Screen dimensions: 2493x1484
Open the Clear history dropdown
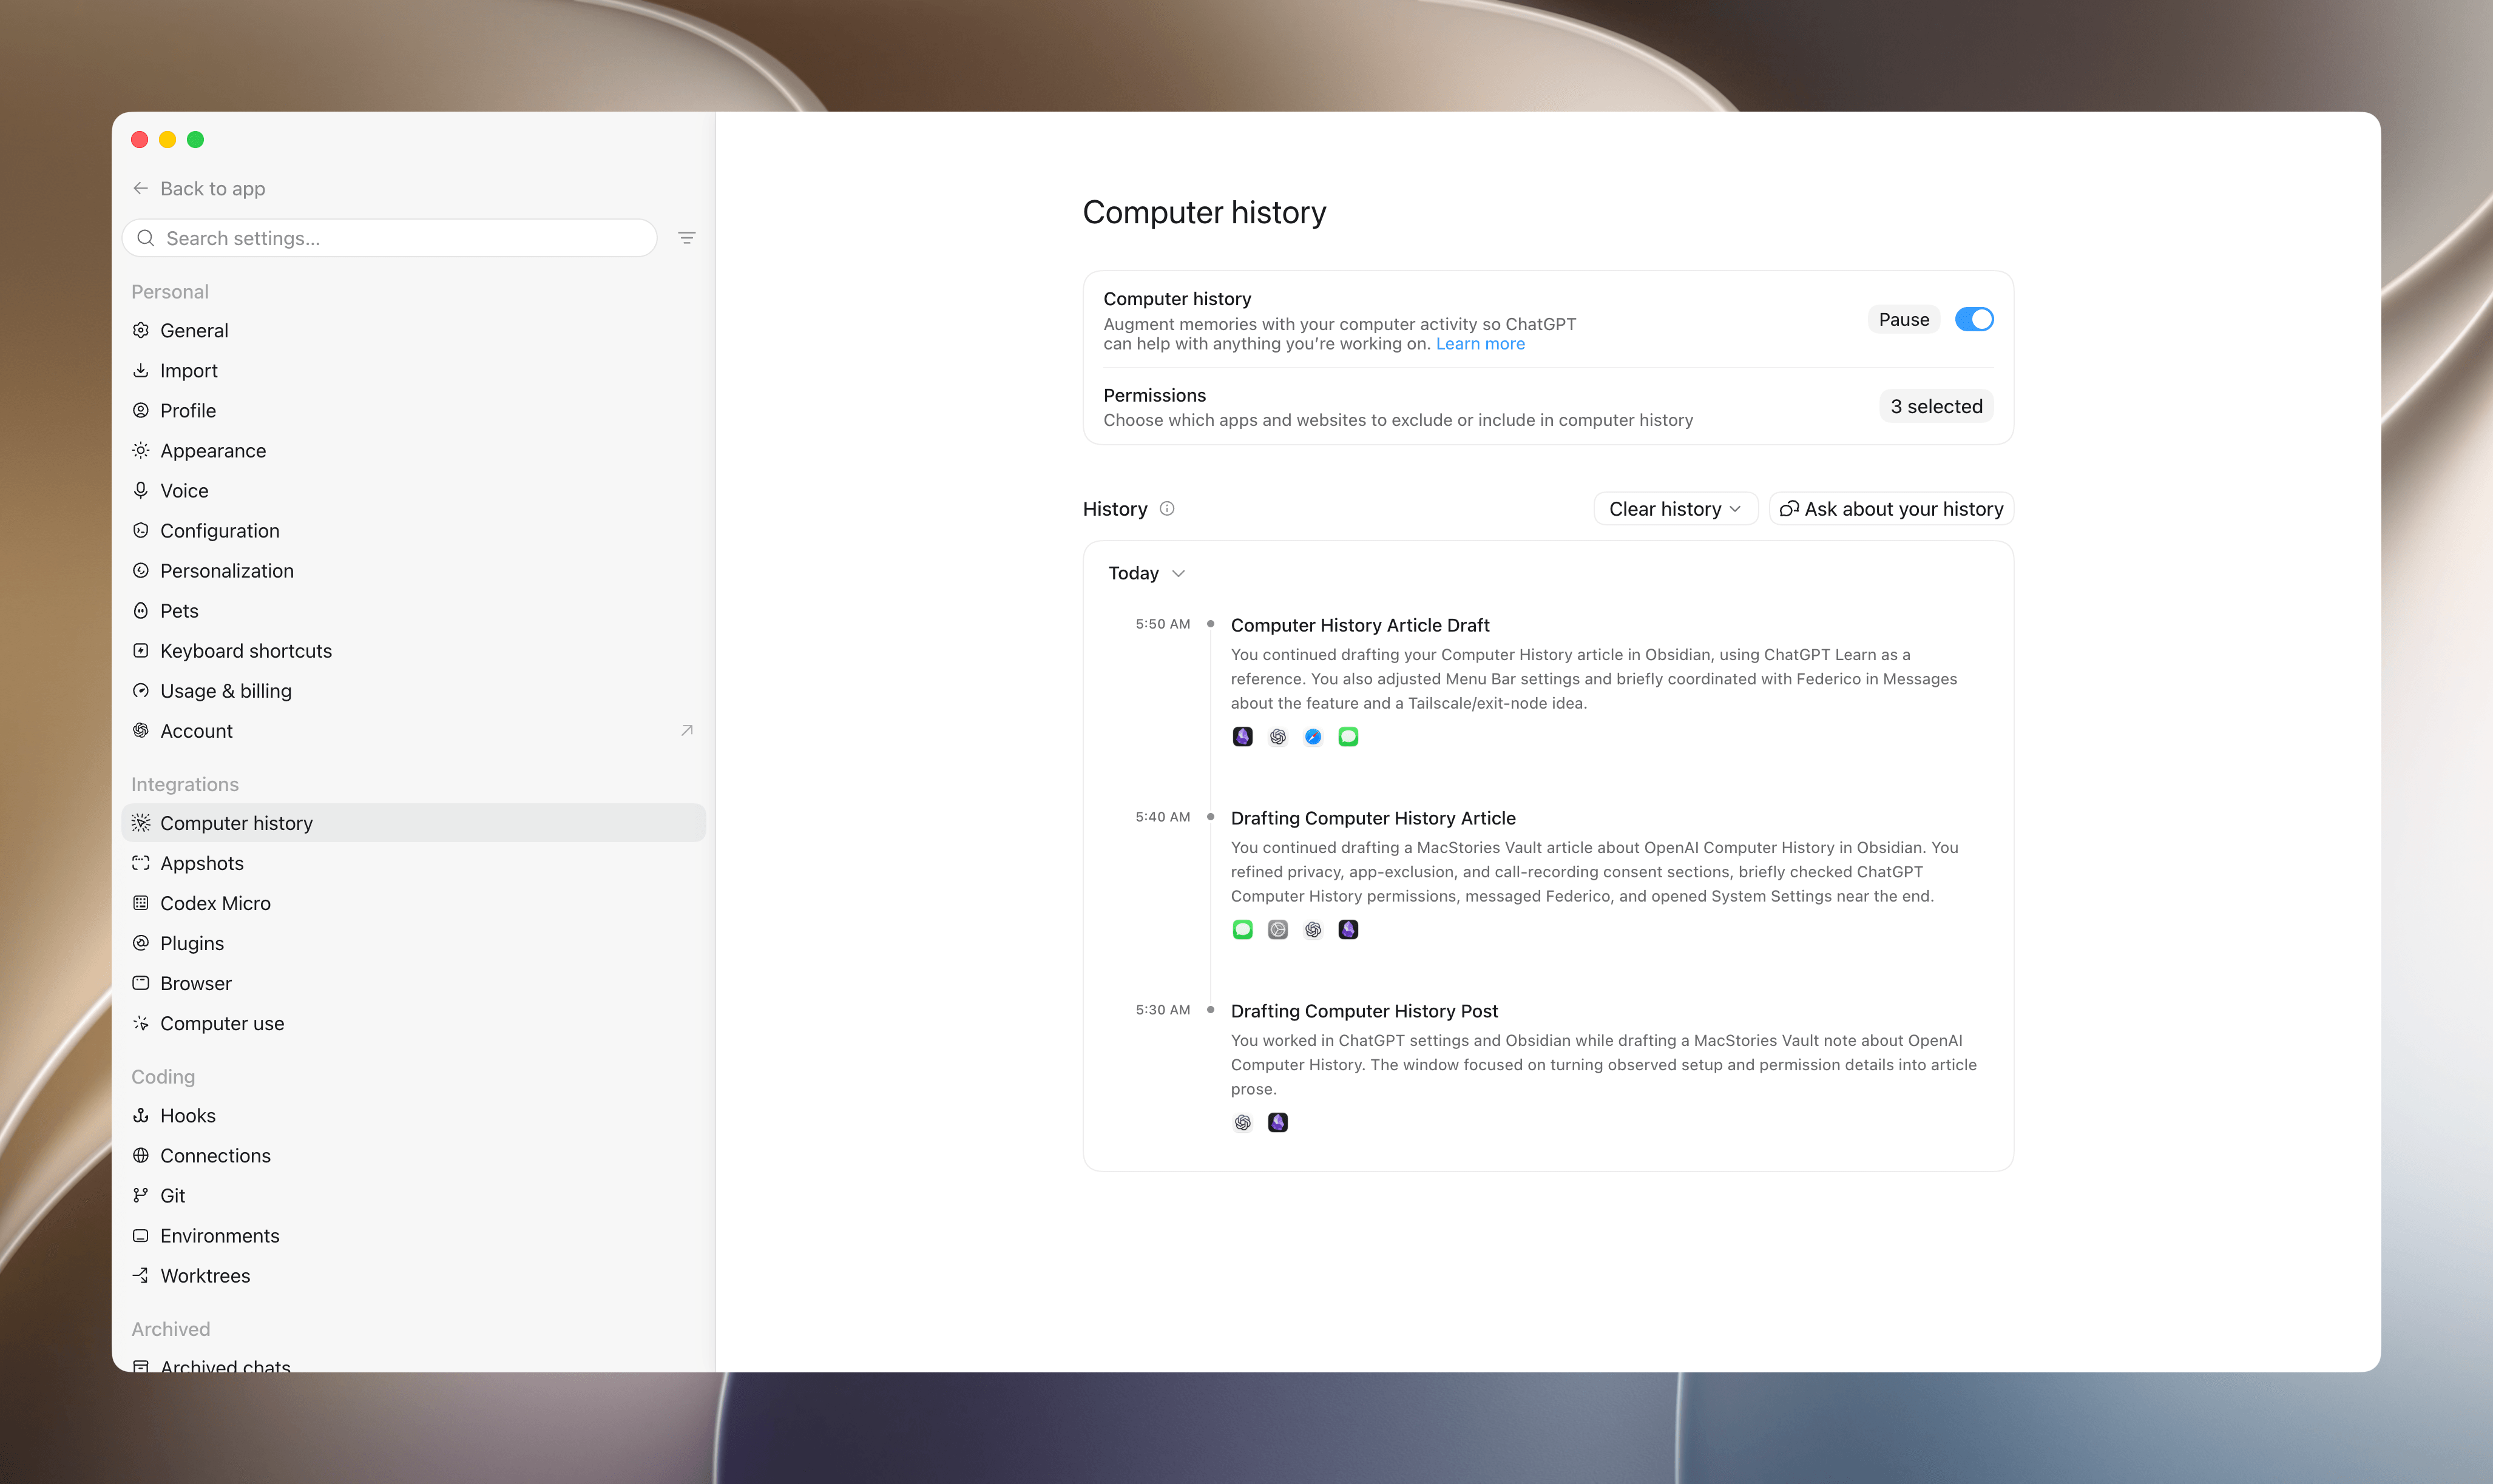pyautogui.click(x=1675, y=509)
